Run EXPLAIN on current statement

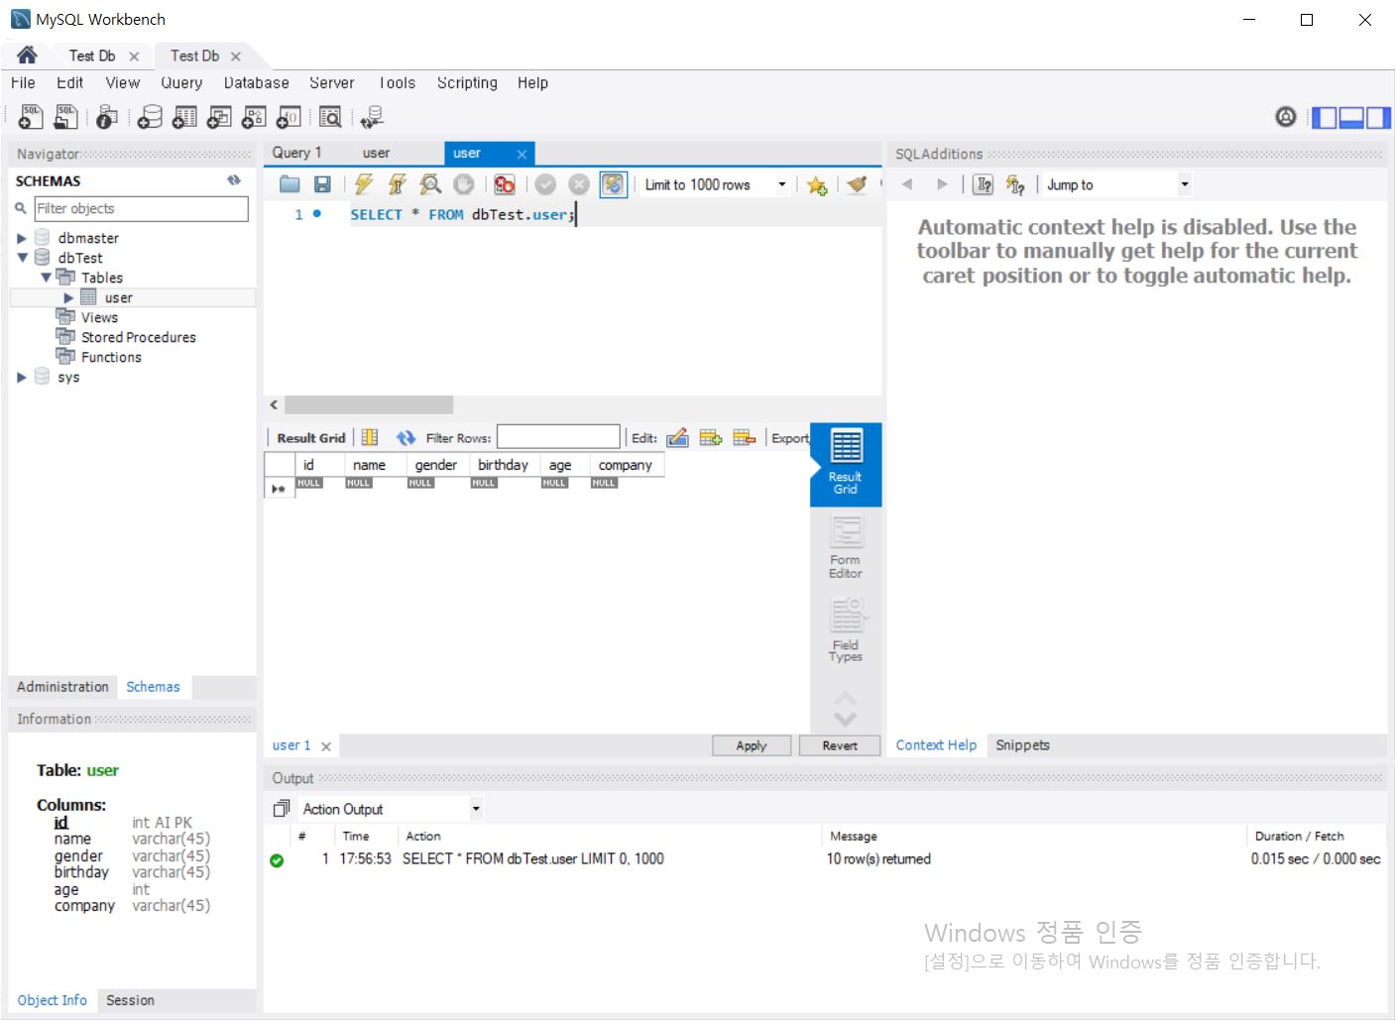(x=430, y=184)
